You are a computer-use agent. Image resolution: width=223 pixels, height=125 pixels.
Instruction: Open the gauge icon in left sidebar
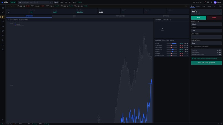[3, 22]
